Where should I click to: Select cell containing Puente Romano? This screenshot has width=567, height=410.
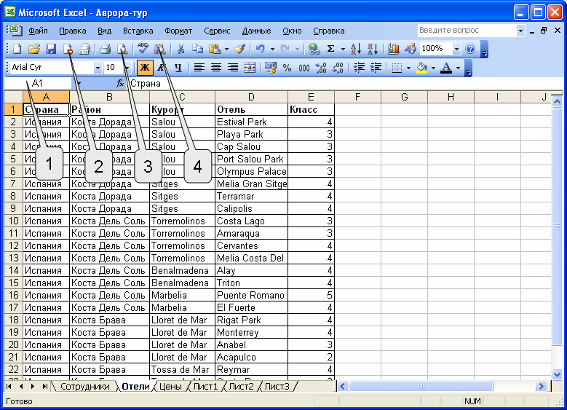[251, 295]
